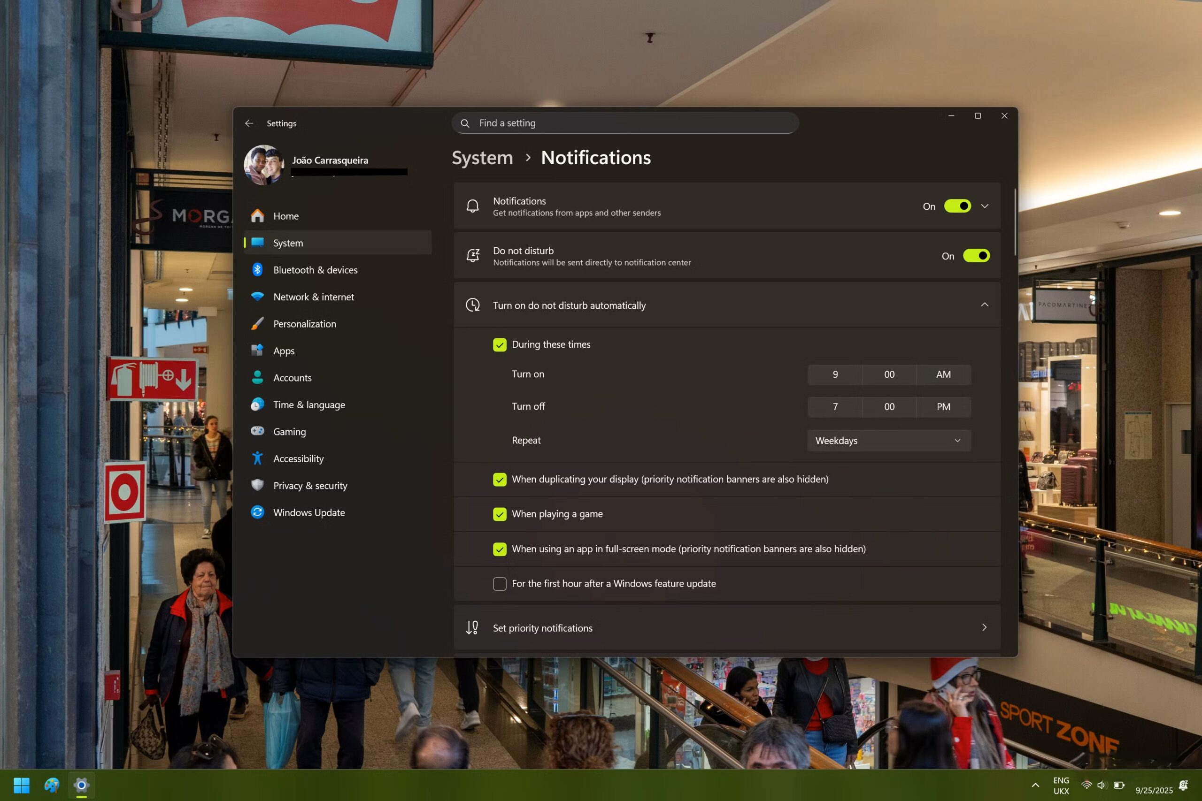Screen dimensions: 1202x801
Task: Disable the Notifications toggle switch
Action: [x=957, y=206]
